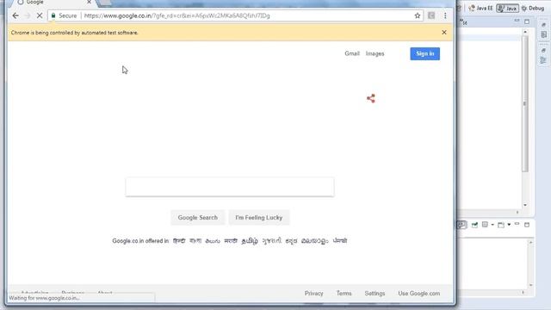
Task: Click scroll-up arrow of Eclipse editor scrollbar
Action: 525,32
